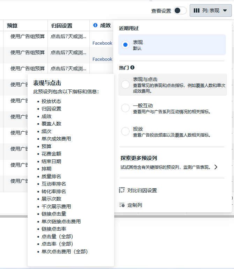Open the second Facebook link in 成效 column

point(102,59)
